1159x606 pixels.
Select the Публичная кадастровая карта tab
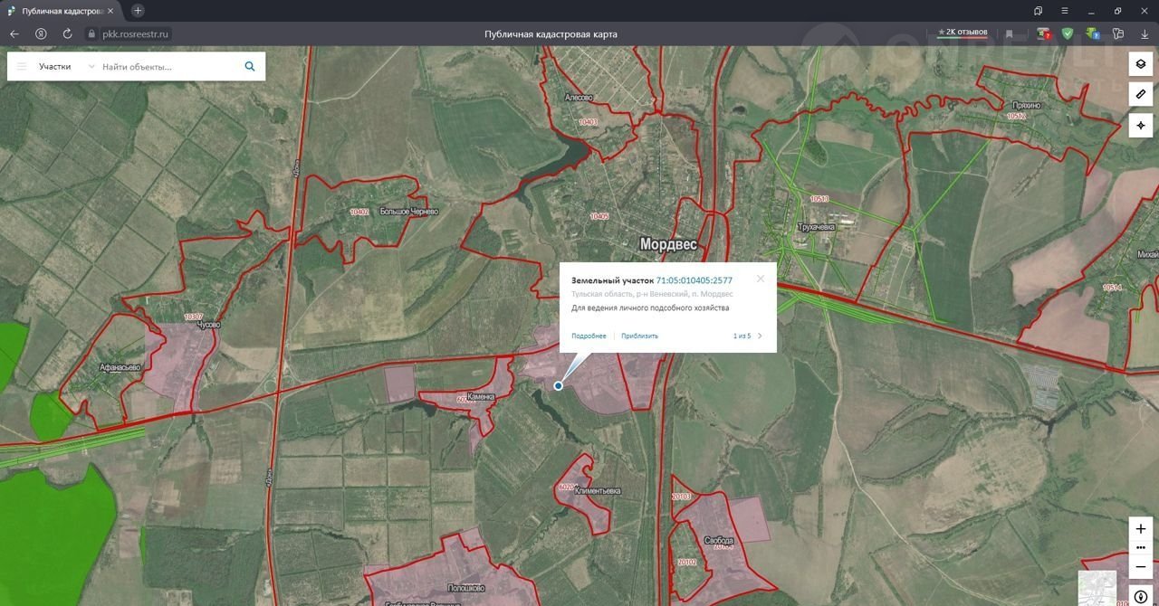click(x=63, y=11)
